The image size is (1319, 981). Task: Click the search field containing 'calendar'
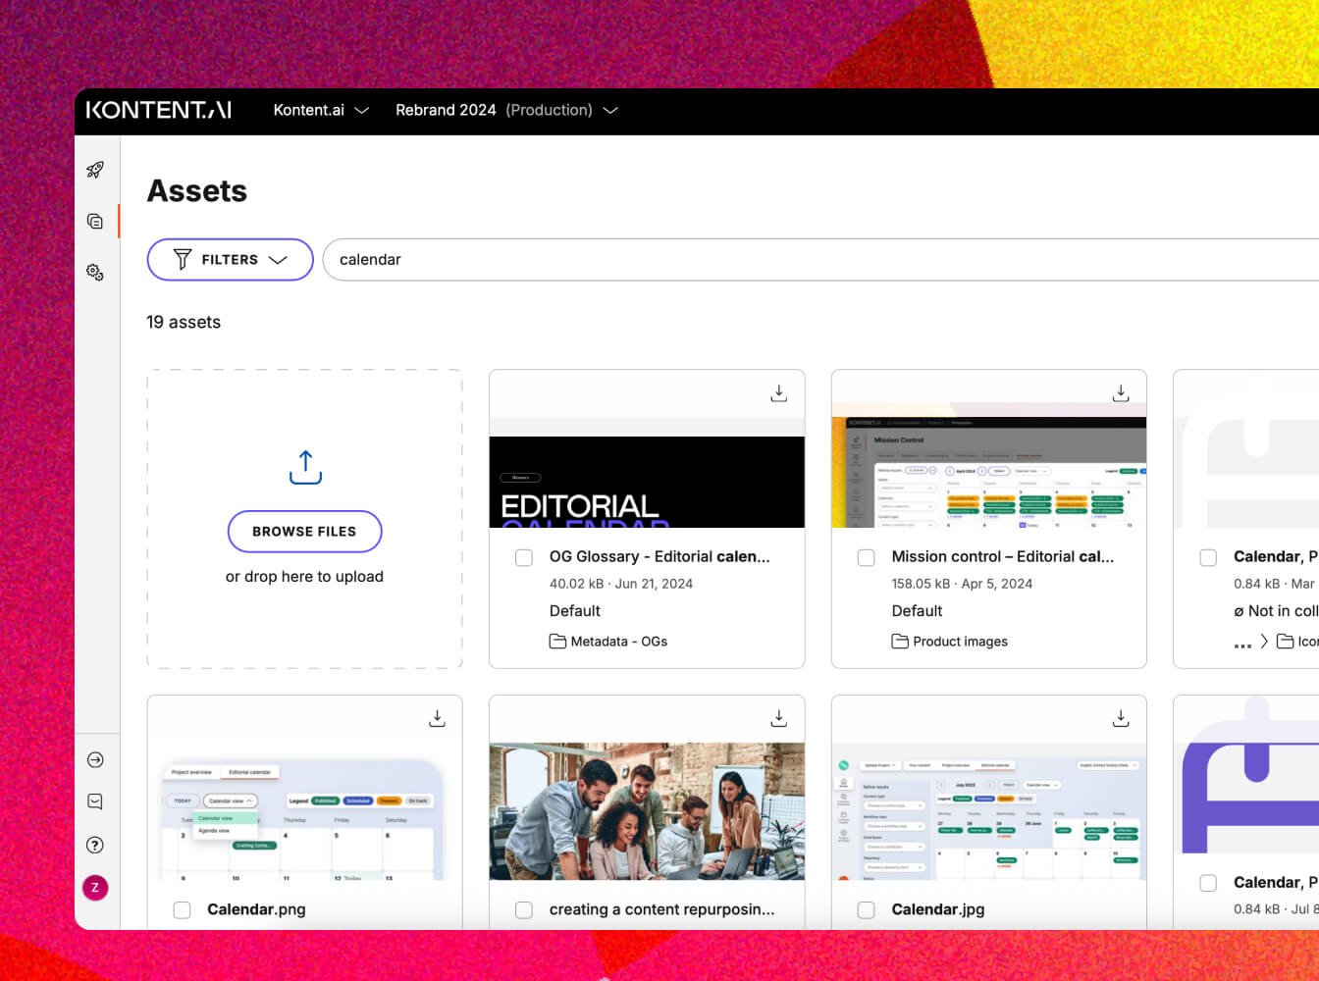point(785,260)
